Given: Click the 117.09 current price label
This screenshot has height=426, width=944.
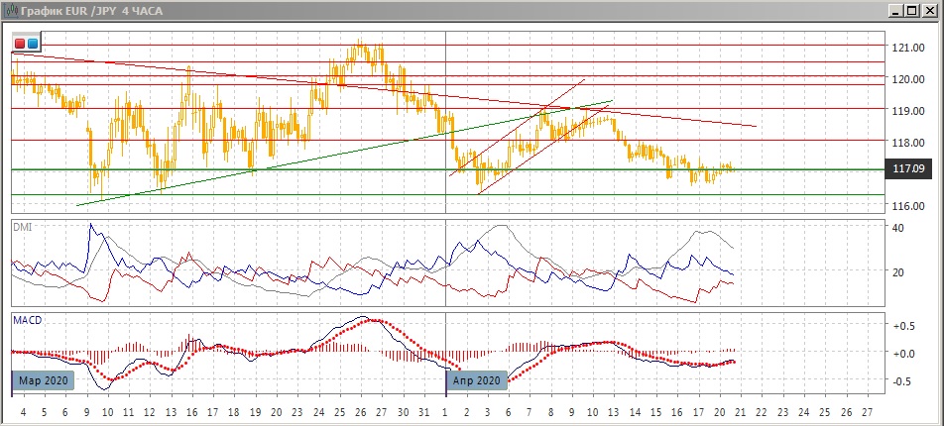Looking at the screenshot, I should [x=908, y=169].
